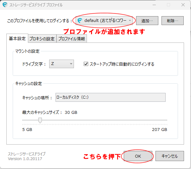The width and height of the screenshot is (191, 169).
Task: Expand the ドライブ文字 dropdown showing Z
Action: (x=62, y=64)
